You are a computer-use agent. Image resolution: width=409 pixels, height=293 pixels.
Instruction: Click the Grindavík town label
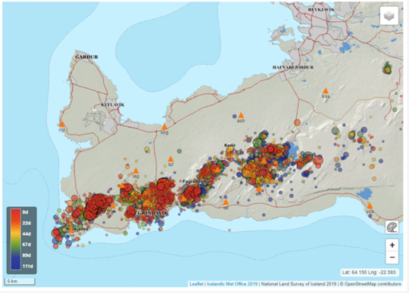coord(152,213)
